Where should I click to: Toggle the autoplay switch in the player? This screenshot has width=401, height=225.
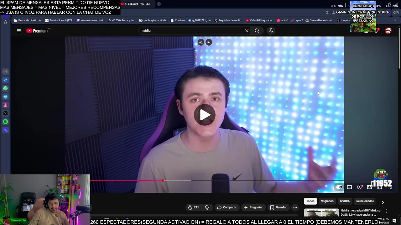coord(339,187)
